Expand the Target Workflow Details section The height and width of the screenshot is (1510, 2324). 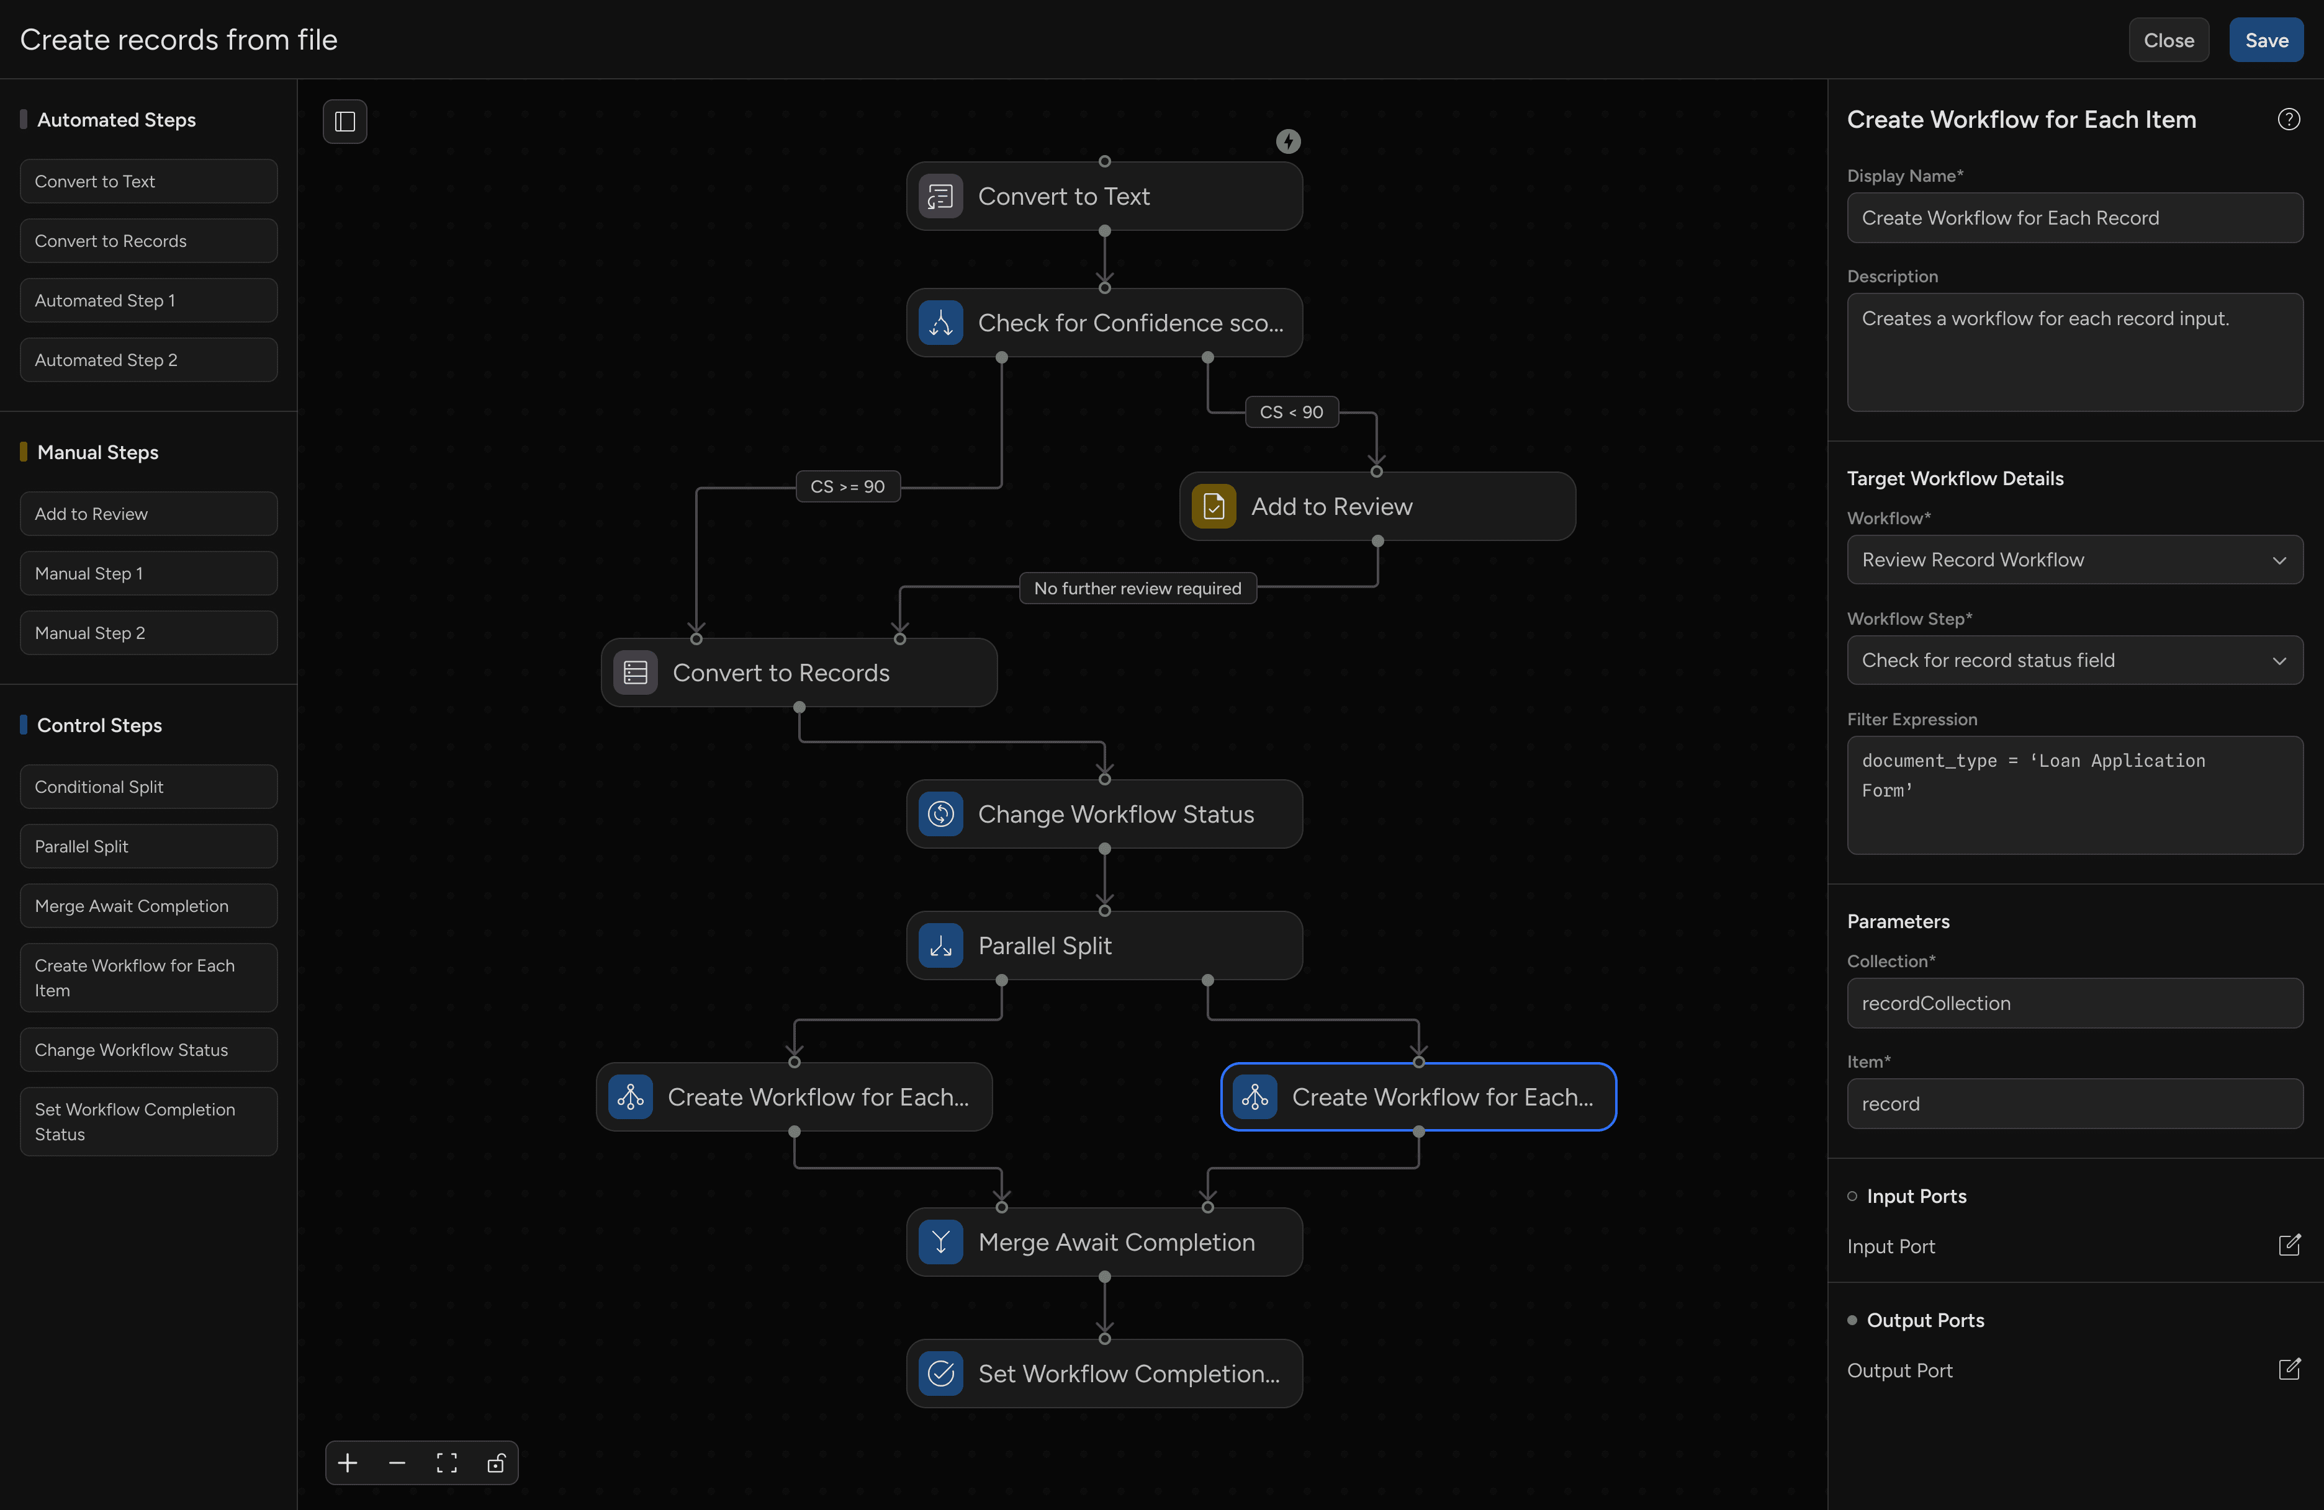(1954, 477)
